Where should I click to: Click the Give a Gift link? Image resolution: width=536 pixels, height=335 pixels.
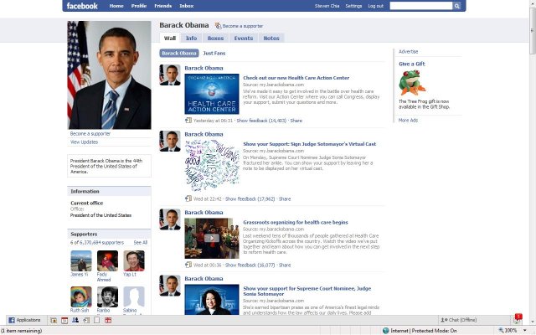point(411,64)
